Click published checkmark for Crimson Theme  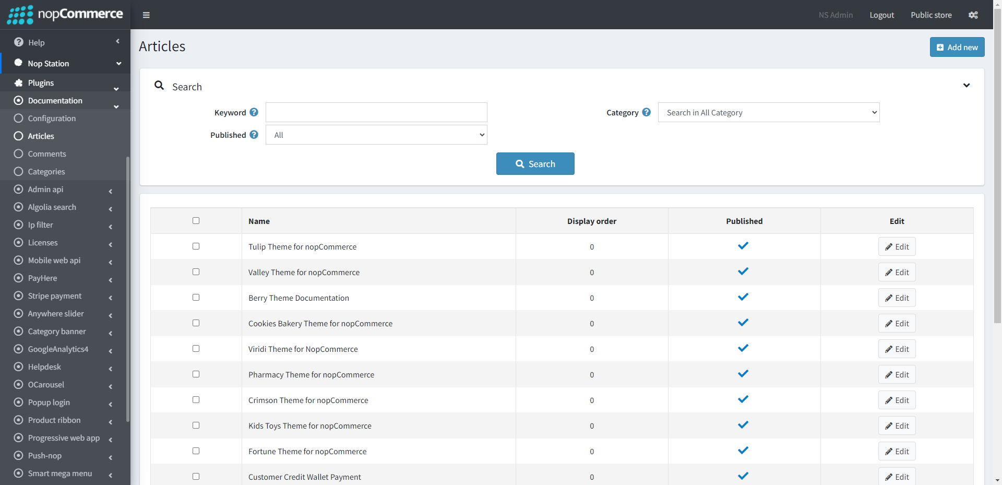tap(743, 399)
